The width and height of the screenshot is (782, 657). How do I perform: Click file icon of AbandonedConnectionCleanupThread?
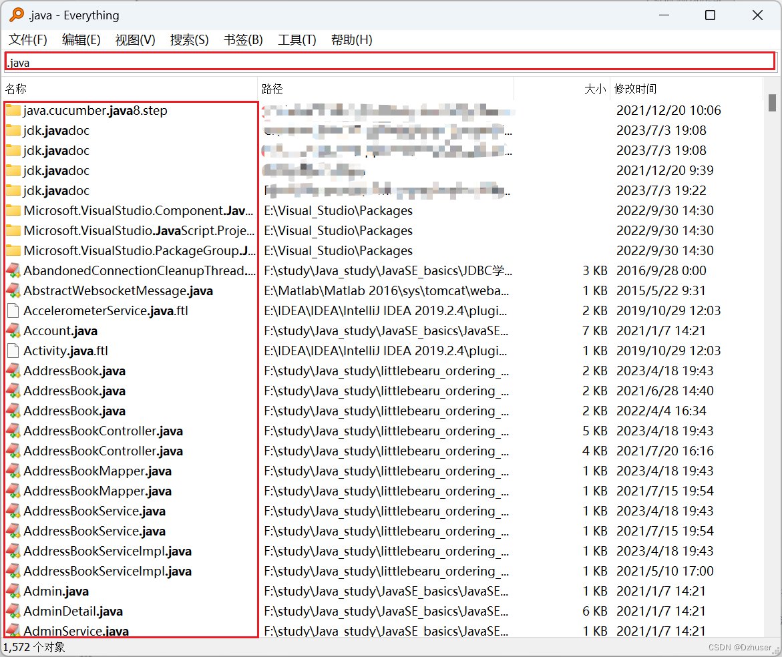coord(13,270)
